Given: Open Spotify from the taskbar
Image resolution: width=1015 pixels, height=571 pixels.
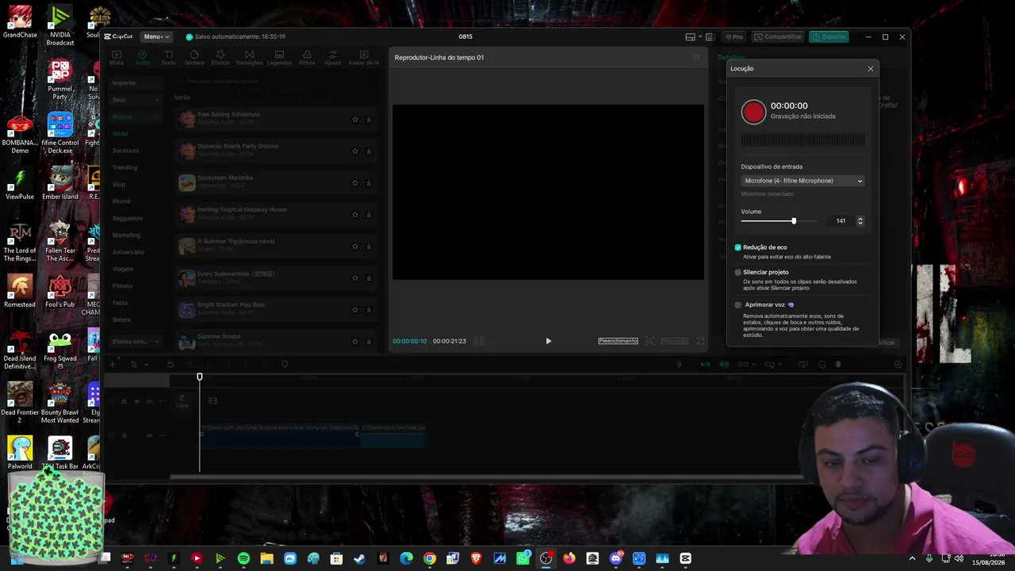Looking at the screenshot, I should [x=243, y=558].
